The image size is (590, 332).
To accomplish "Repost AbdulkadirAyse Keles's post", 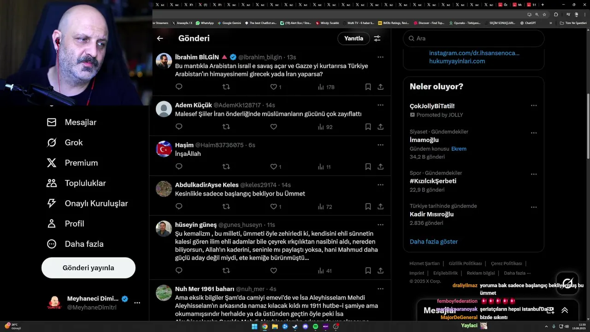I will point(226,207).
